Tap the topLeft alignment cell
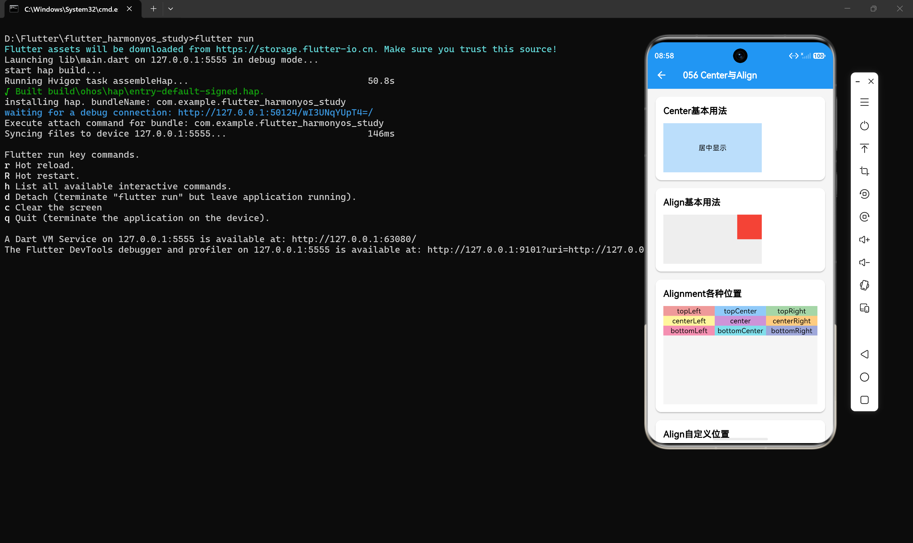Image resolution: width=913 pixels, height=543 pixels. (688, 311)
